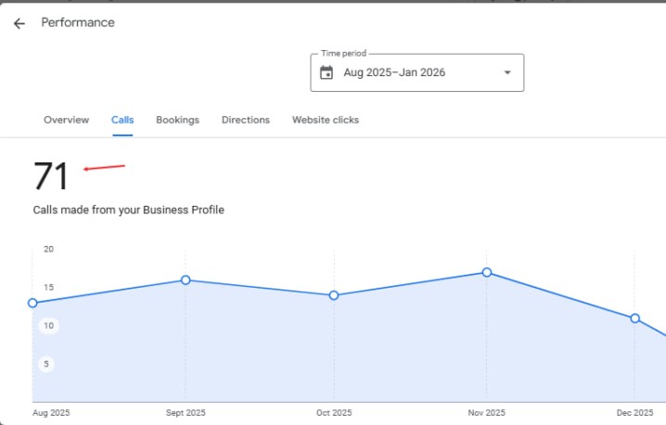This screenshot has width=666, height=425.
Task: Click the Aug 2025 data point on chart
Action: [x=32, y=303]
